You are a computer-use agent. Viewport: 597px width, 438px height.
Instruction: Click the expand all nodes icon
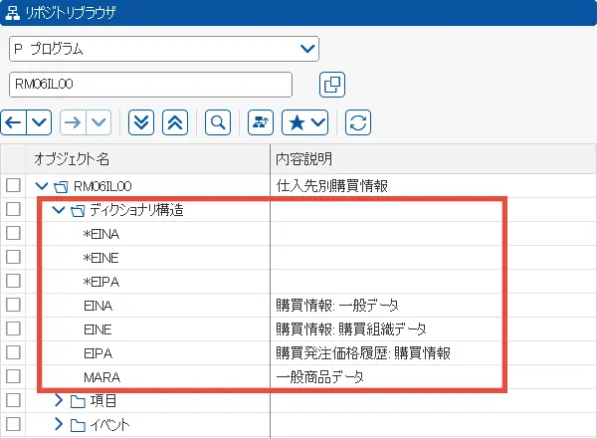[142, 122]
